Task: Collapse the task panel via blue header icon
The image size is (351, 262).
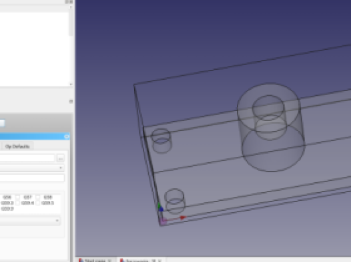Action: 67,136
